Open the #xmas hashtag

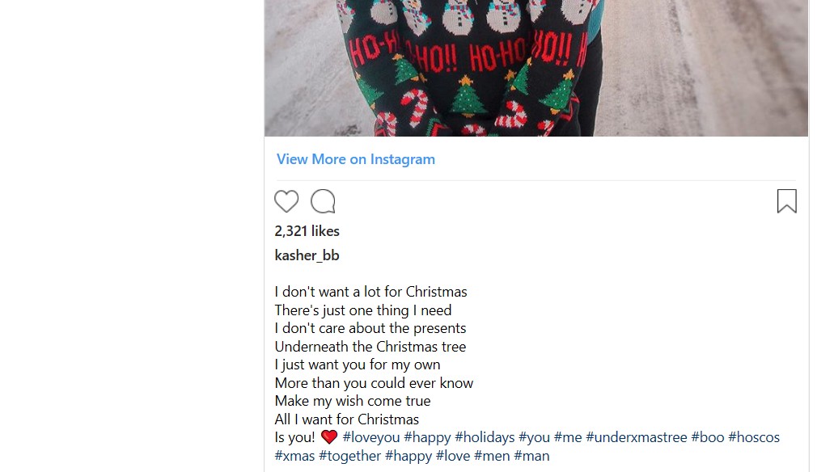point(294,457)
